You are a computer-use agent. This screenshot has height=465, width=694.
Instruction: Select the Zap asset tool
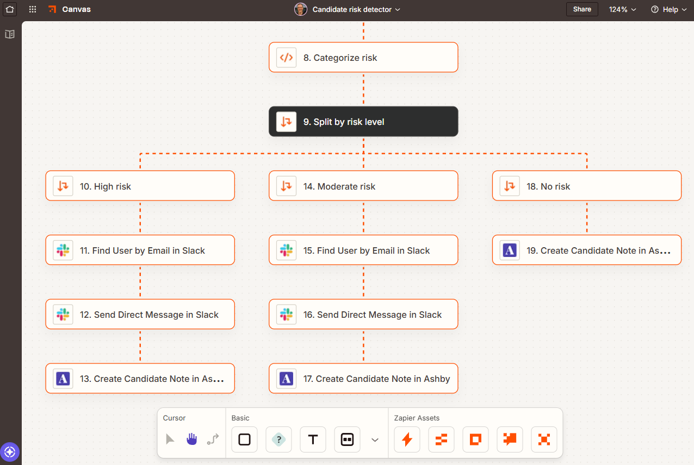click(x=407, y=439)
